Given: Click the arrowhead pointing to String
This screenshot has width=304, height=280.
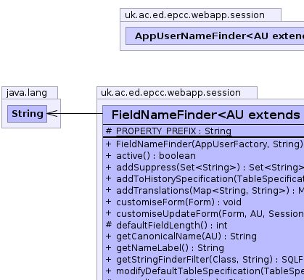Looking at the screenshot, I should [x=52, y=113].
